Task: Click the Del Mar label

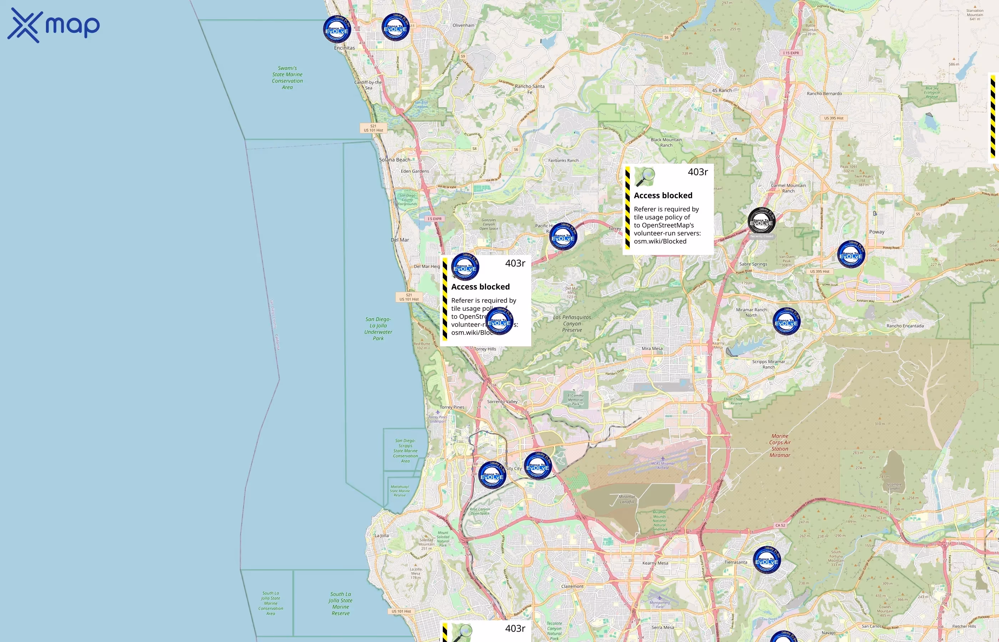Action: [x=400, y=240]
